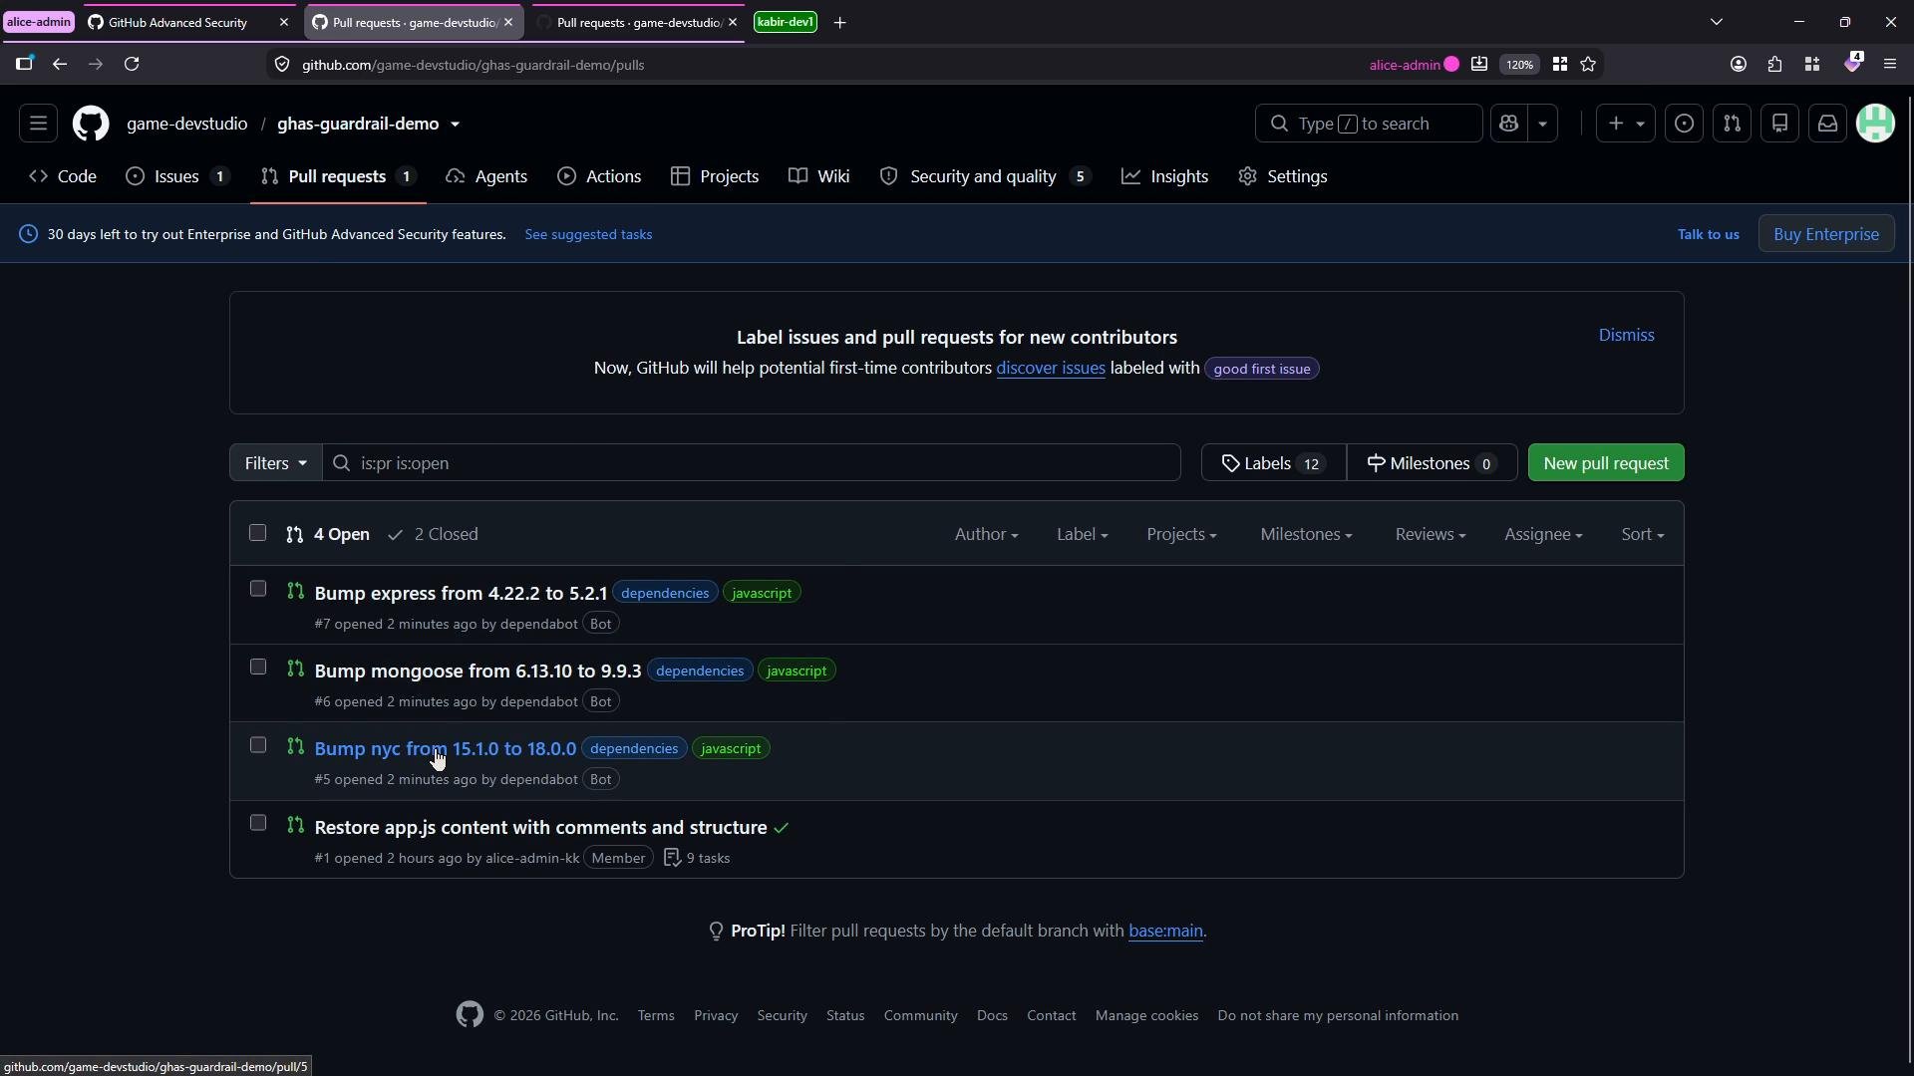Screen dimensions: 1914x1076
Task: Switch to the Code tab
Action: (x=63, y=176)
